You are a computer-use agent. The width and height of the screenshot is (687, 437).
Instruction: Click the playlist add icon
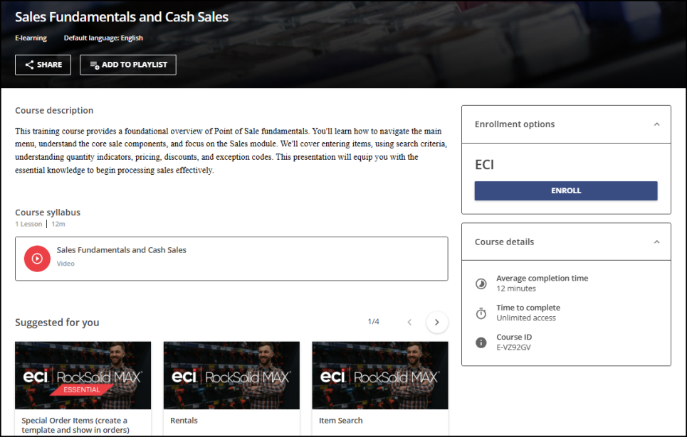click(x=94, y=65)
